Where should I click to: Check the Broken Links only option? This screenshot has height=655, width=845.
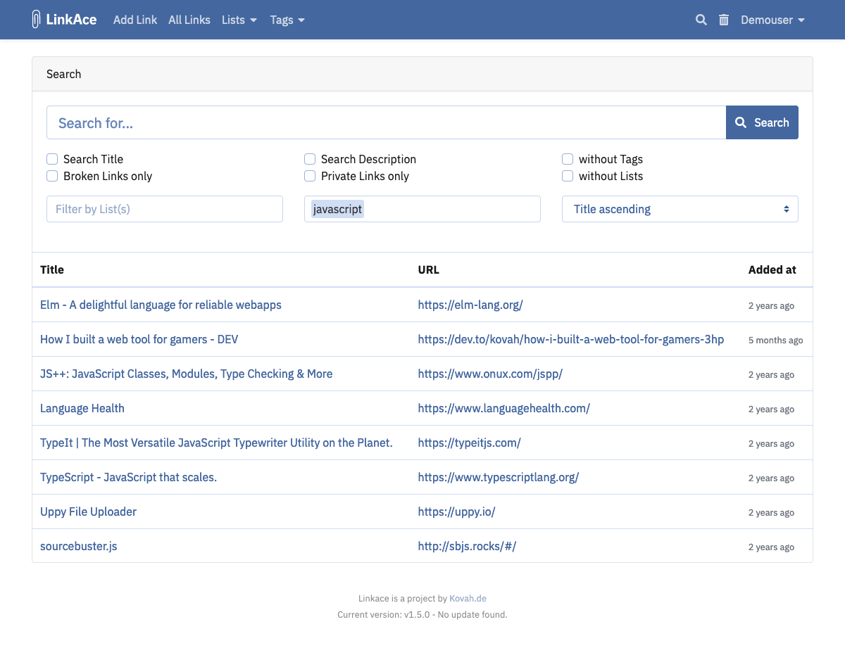click(52, 176)
